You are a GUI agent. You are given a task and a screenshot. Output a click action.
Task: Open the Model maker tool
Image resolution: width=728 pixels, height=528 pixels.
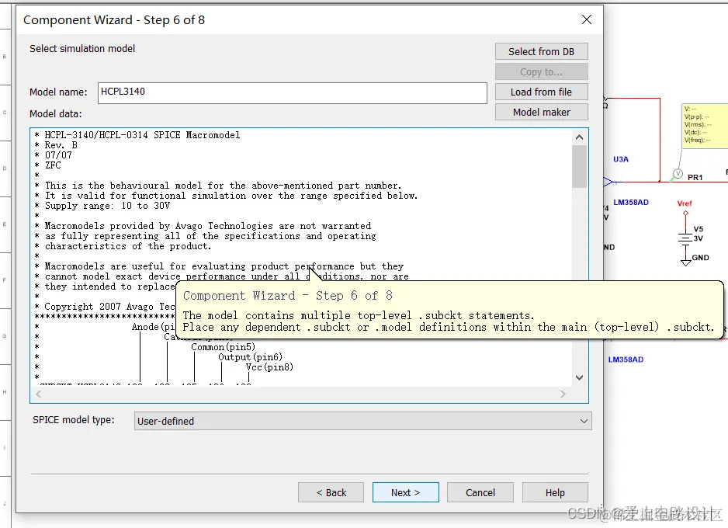pos(541,112)
